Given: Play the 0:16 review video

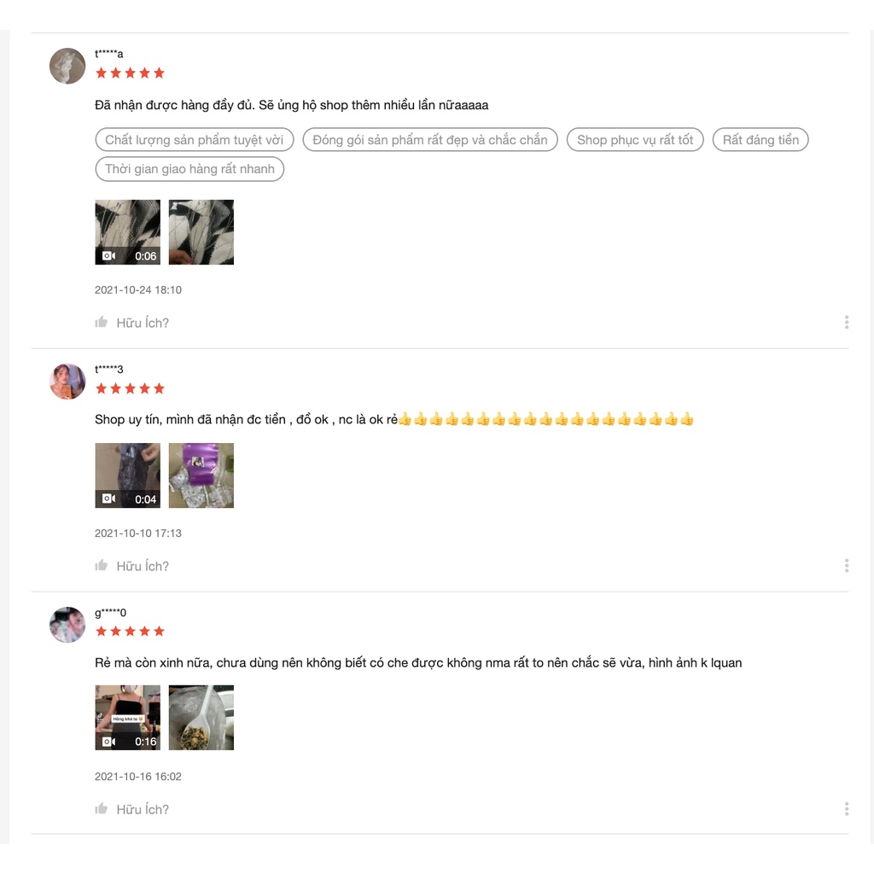Looking at the screenshot, I should [x=128, y=717].
